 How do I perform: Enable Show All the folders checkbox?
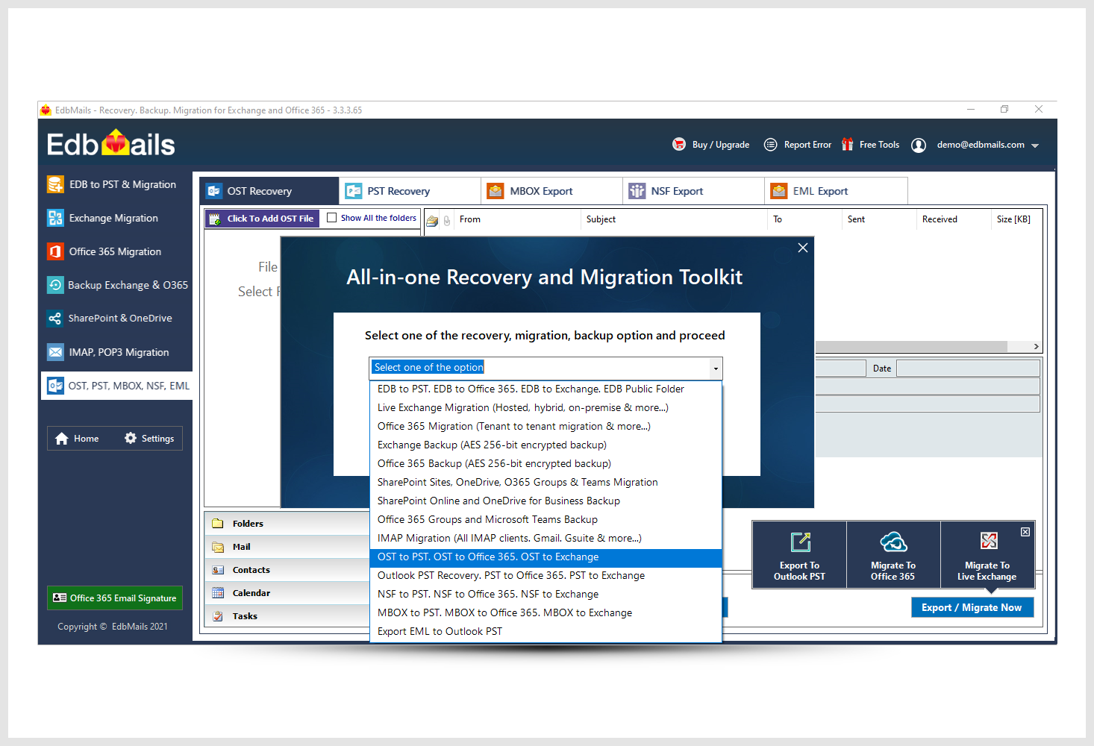pos(332,218)
